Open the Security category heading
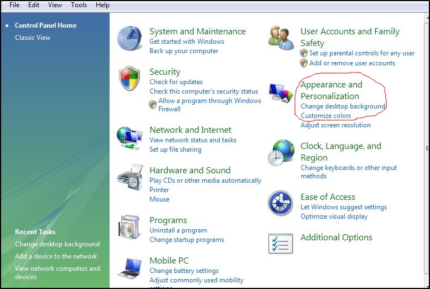Image resolution: width=430 pixels, height=289 pixels. pos(165,72)
